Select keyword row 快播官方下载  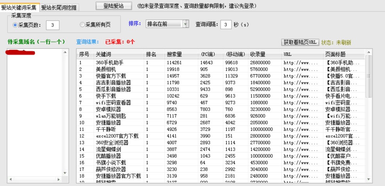click(221, 76)
